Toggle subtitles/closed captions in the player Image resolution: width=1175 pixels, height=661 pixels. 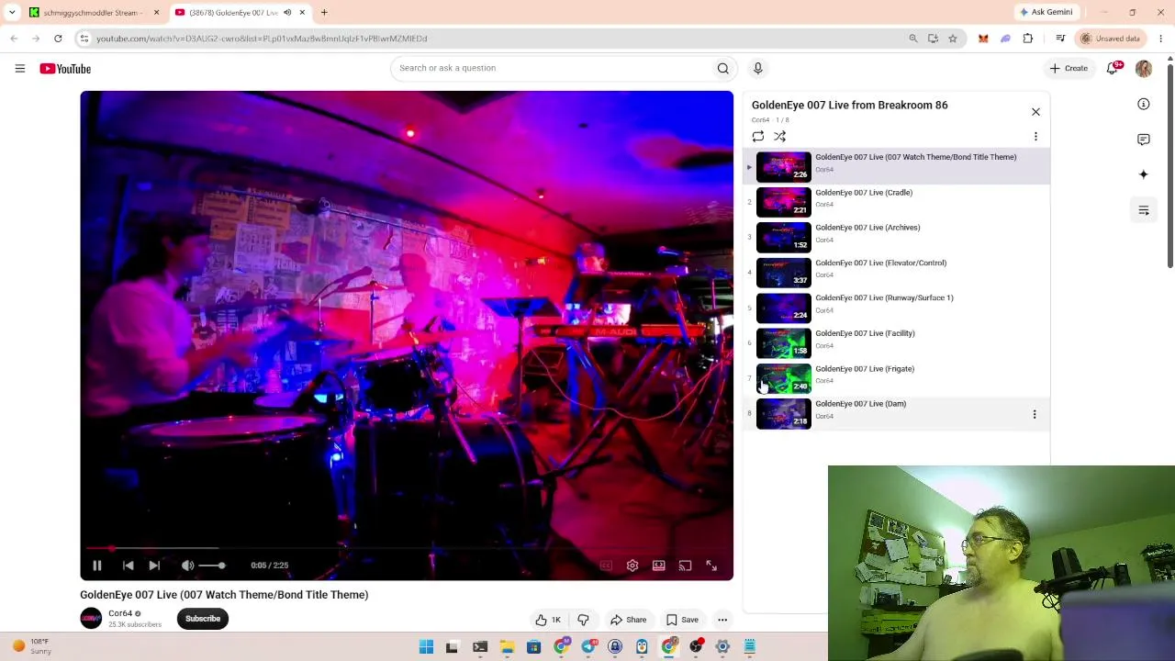click(606, 566)
